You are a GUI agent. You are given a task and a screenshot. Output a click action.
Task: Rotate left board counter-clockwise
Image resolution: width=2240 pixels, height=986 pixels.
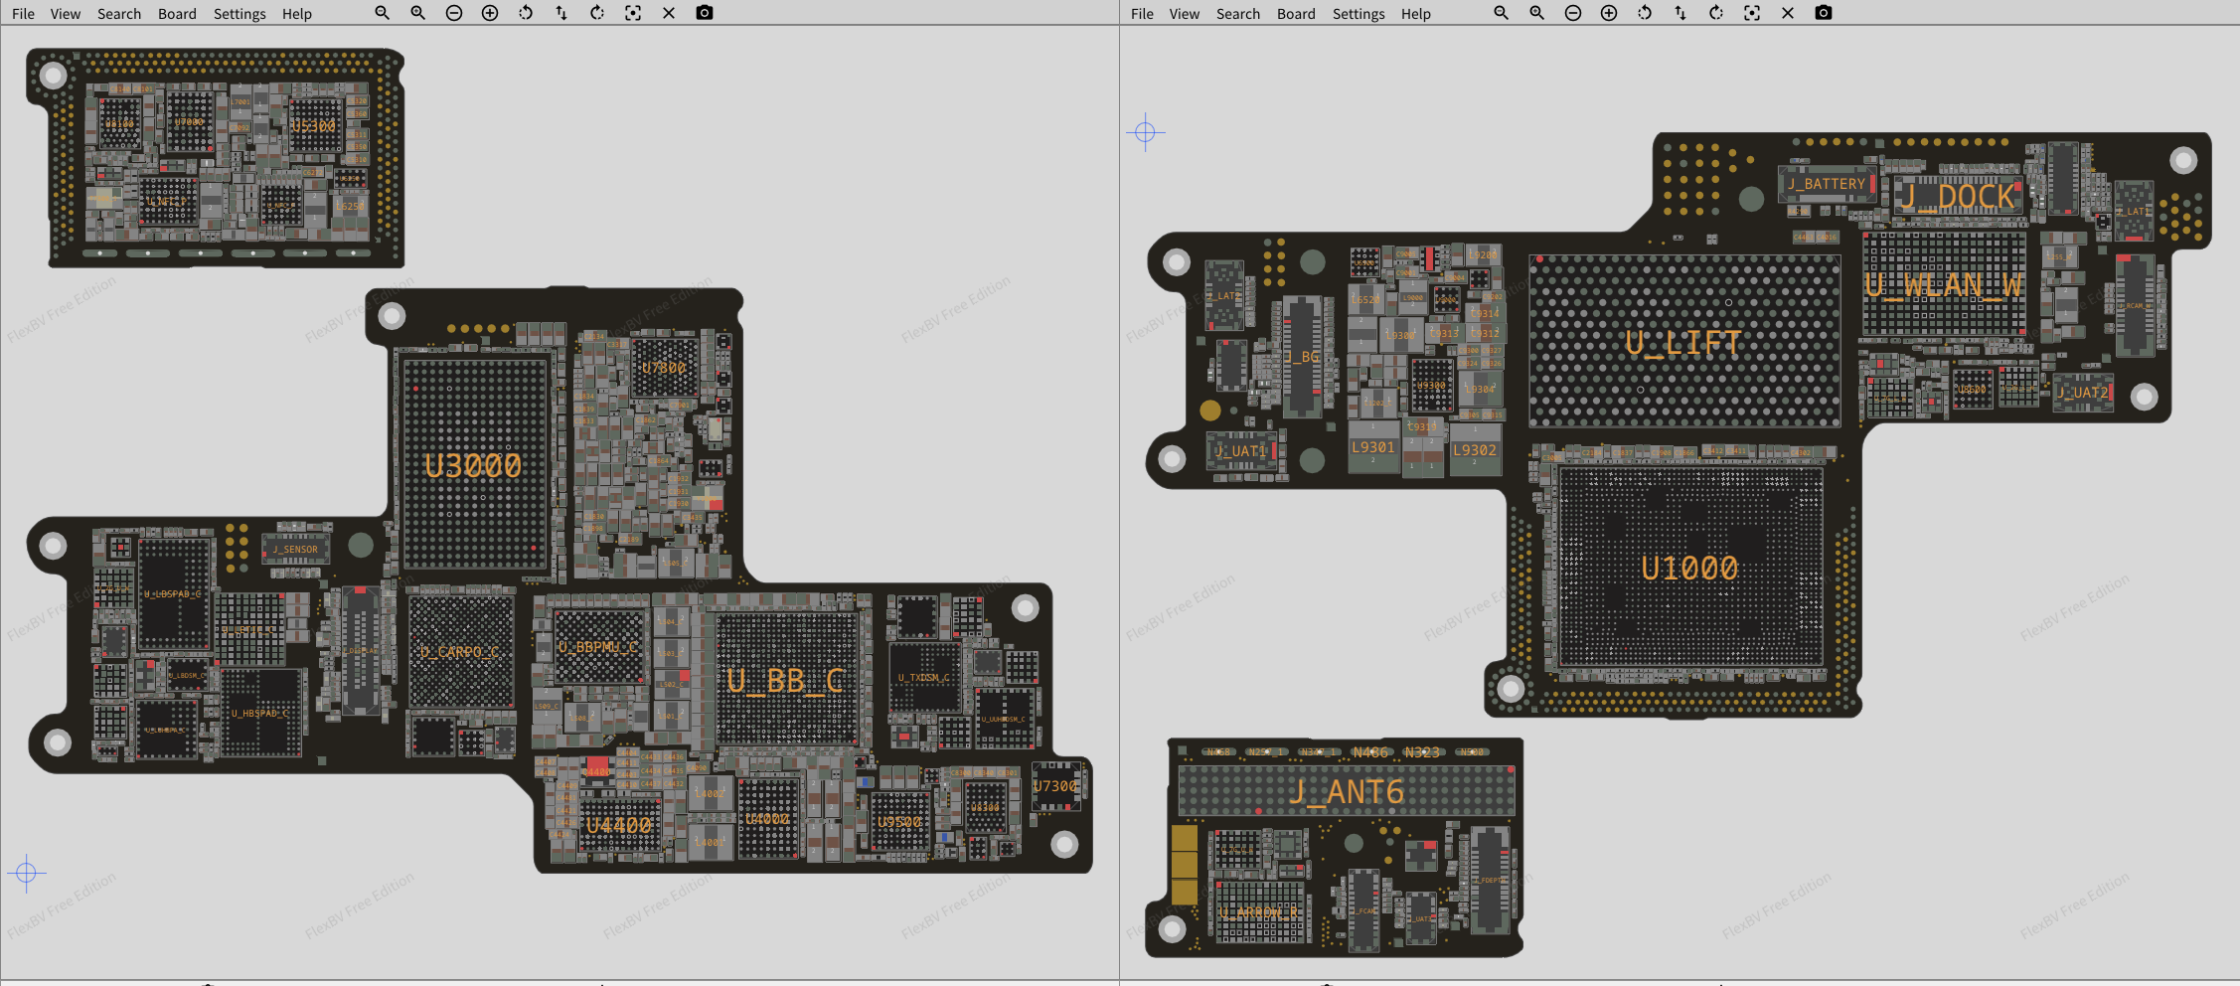click(526, 13)
